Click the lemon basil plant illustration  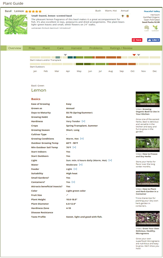click(16, 24)
